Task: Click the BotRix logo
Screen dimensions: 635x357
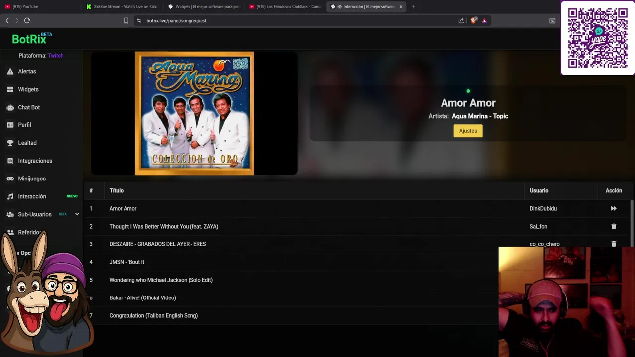Action: tap(32, 38)
